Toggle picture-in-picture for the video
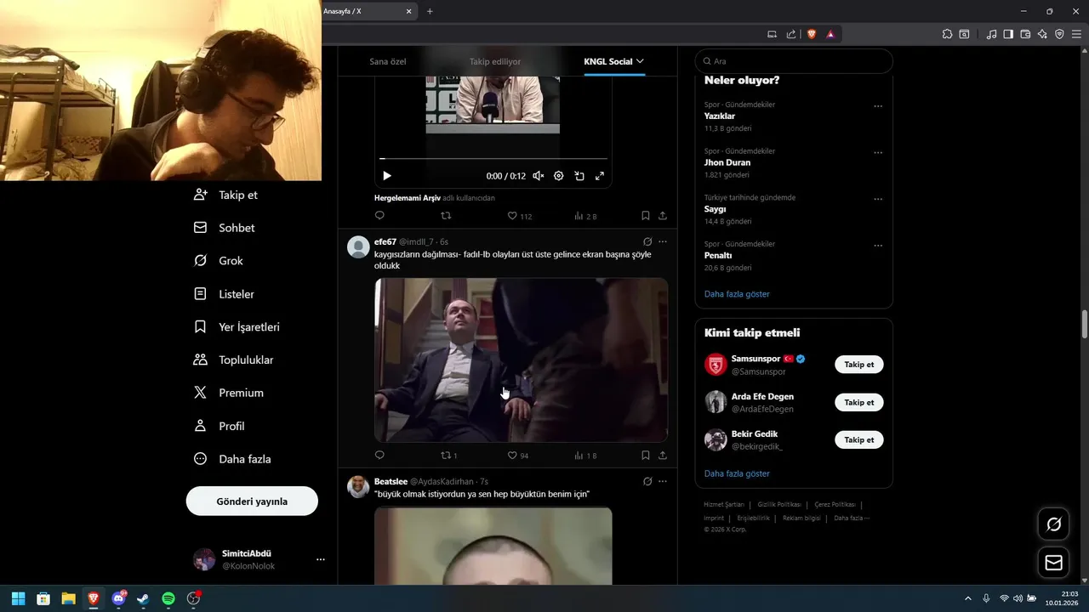Viewport: 1089px width, 612px height. click(579, 176)
